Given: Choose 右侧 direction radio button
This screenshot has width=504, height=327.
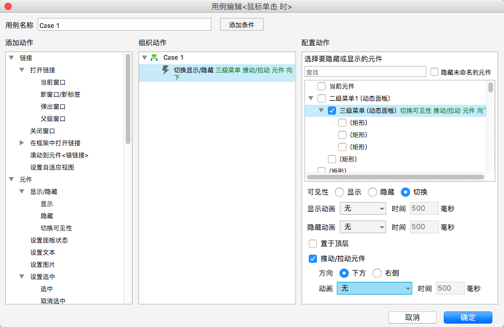Looking at the screenshot, I should [x=377, y=273].
